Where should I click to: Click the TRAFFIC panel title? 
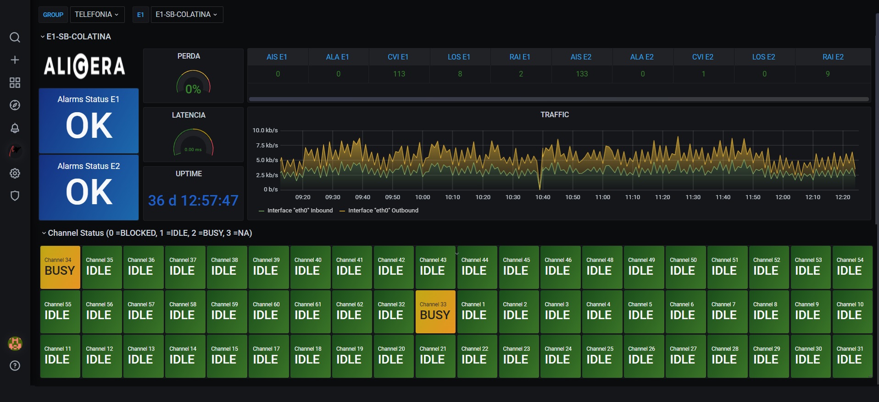(x=554, y=115)
